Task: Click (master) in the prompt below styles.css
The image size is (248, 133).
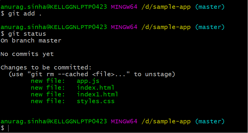Action: 210,121
